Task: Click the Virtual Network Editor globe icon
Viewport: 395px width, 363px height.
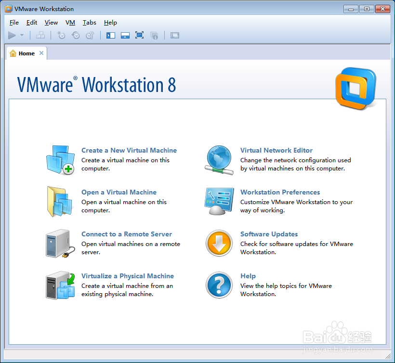Action: [219, 160]
